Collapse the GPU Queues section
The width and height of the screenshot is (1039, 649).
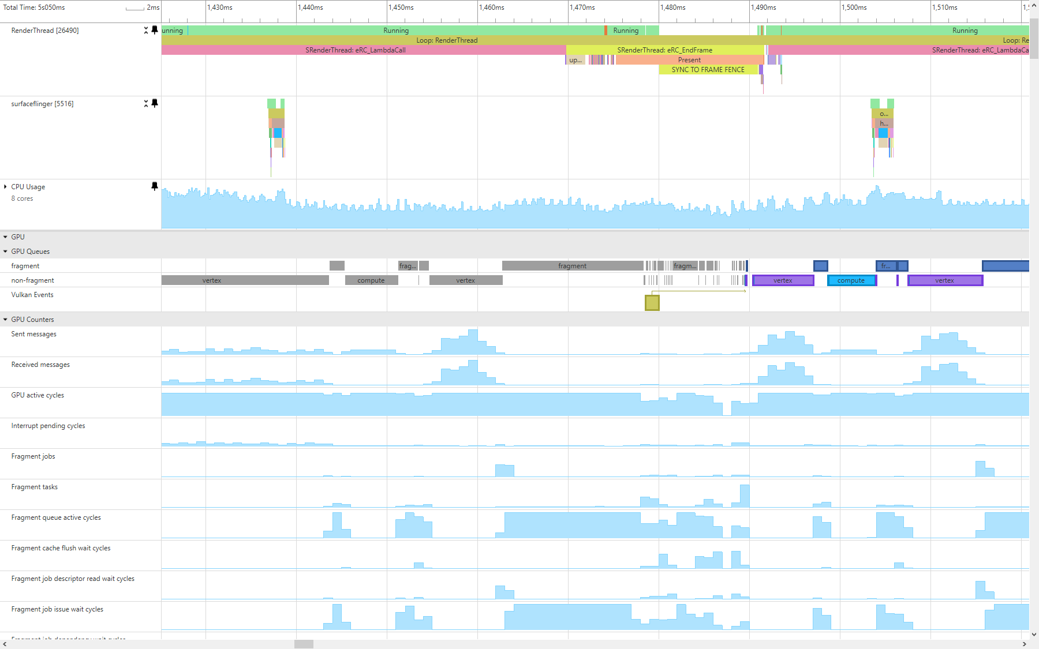pos(5,252)
